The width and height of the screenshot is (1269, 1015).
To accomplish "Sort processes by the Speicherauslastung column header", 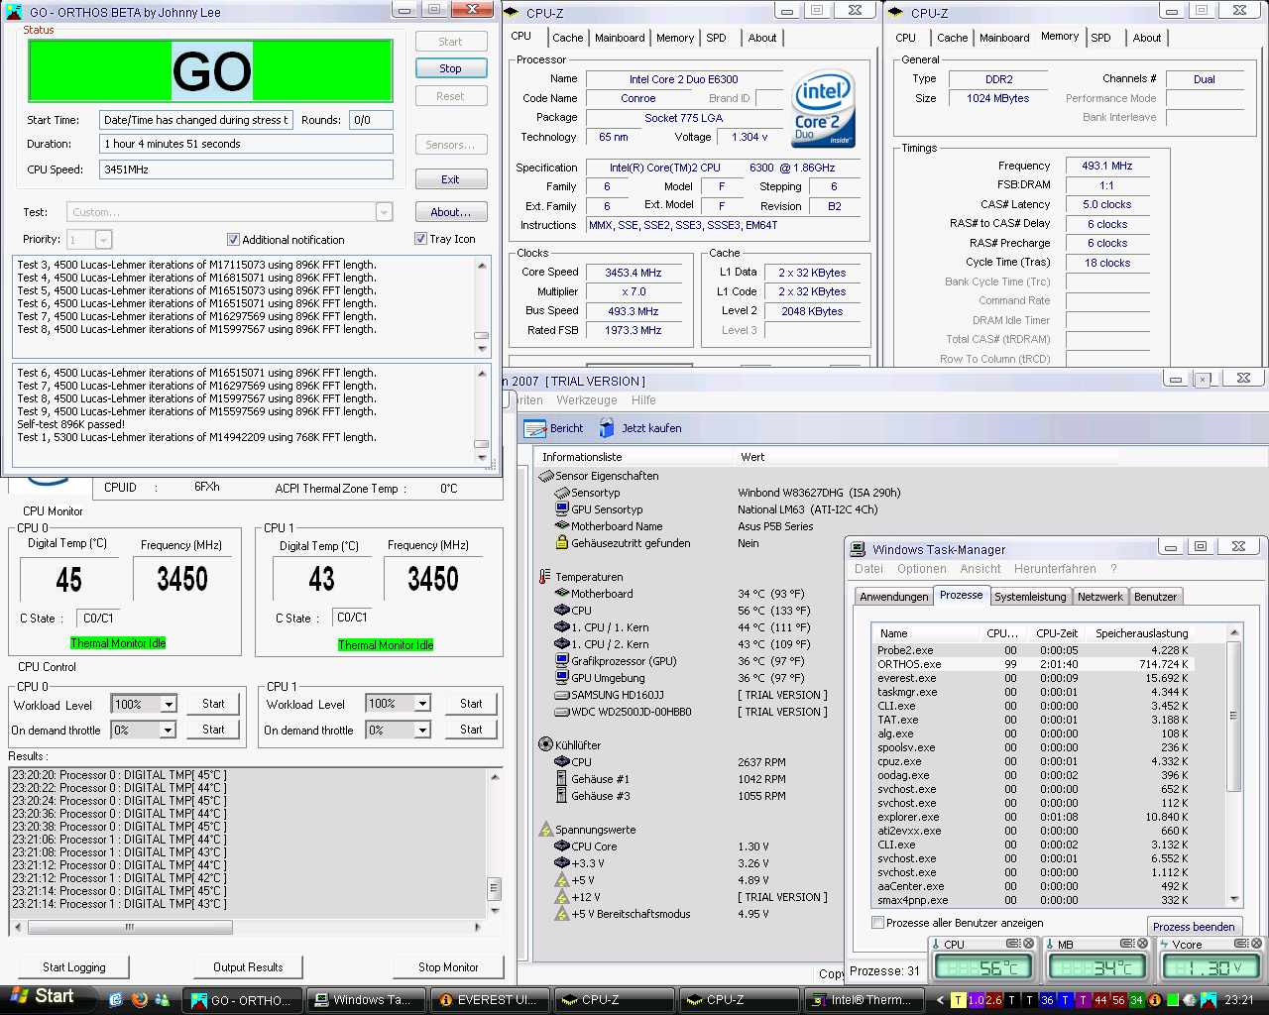I will click(x=1141, y=633).
